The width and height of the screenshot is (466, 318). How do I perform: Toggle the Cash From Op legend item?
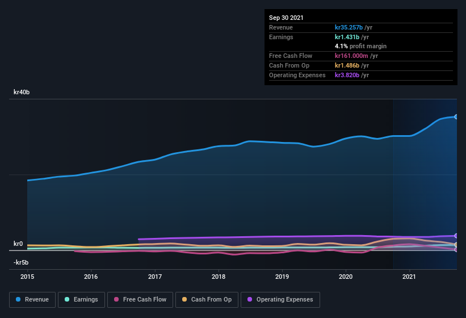click(x=207, y=300)
